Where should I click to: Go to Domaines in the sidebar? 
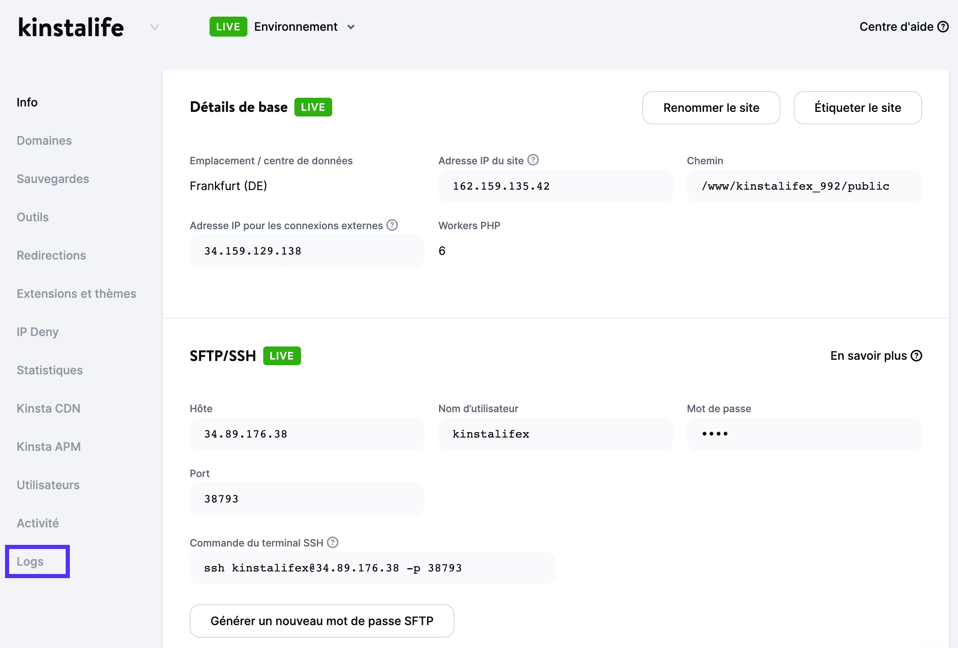[x=44, y=141]
